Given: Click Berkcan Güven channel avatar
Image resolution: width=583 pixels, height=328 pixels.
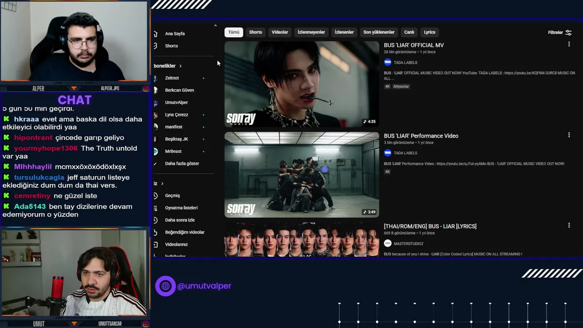Looking at the screenshot, I should (x=155, y=90).
